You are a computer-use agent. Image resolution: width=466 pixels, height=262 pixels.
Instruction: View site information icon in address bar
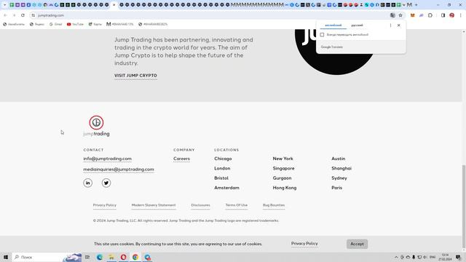[x=33, y=15]
